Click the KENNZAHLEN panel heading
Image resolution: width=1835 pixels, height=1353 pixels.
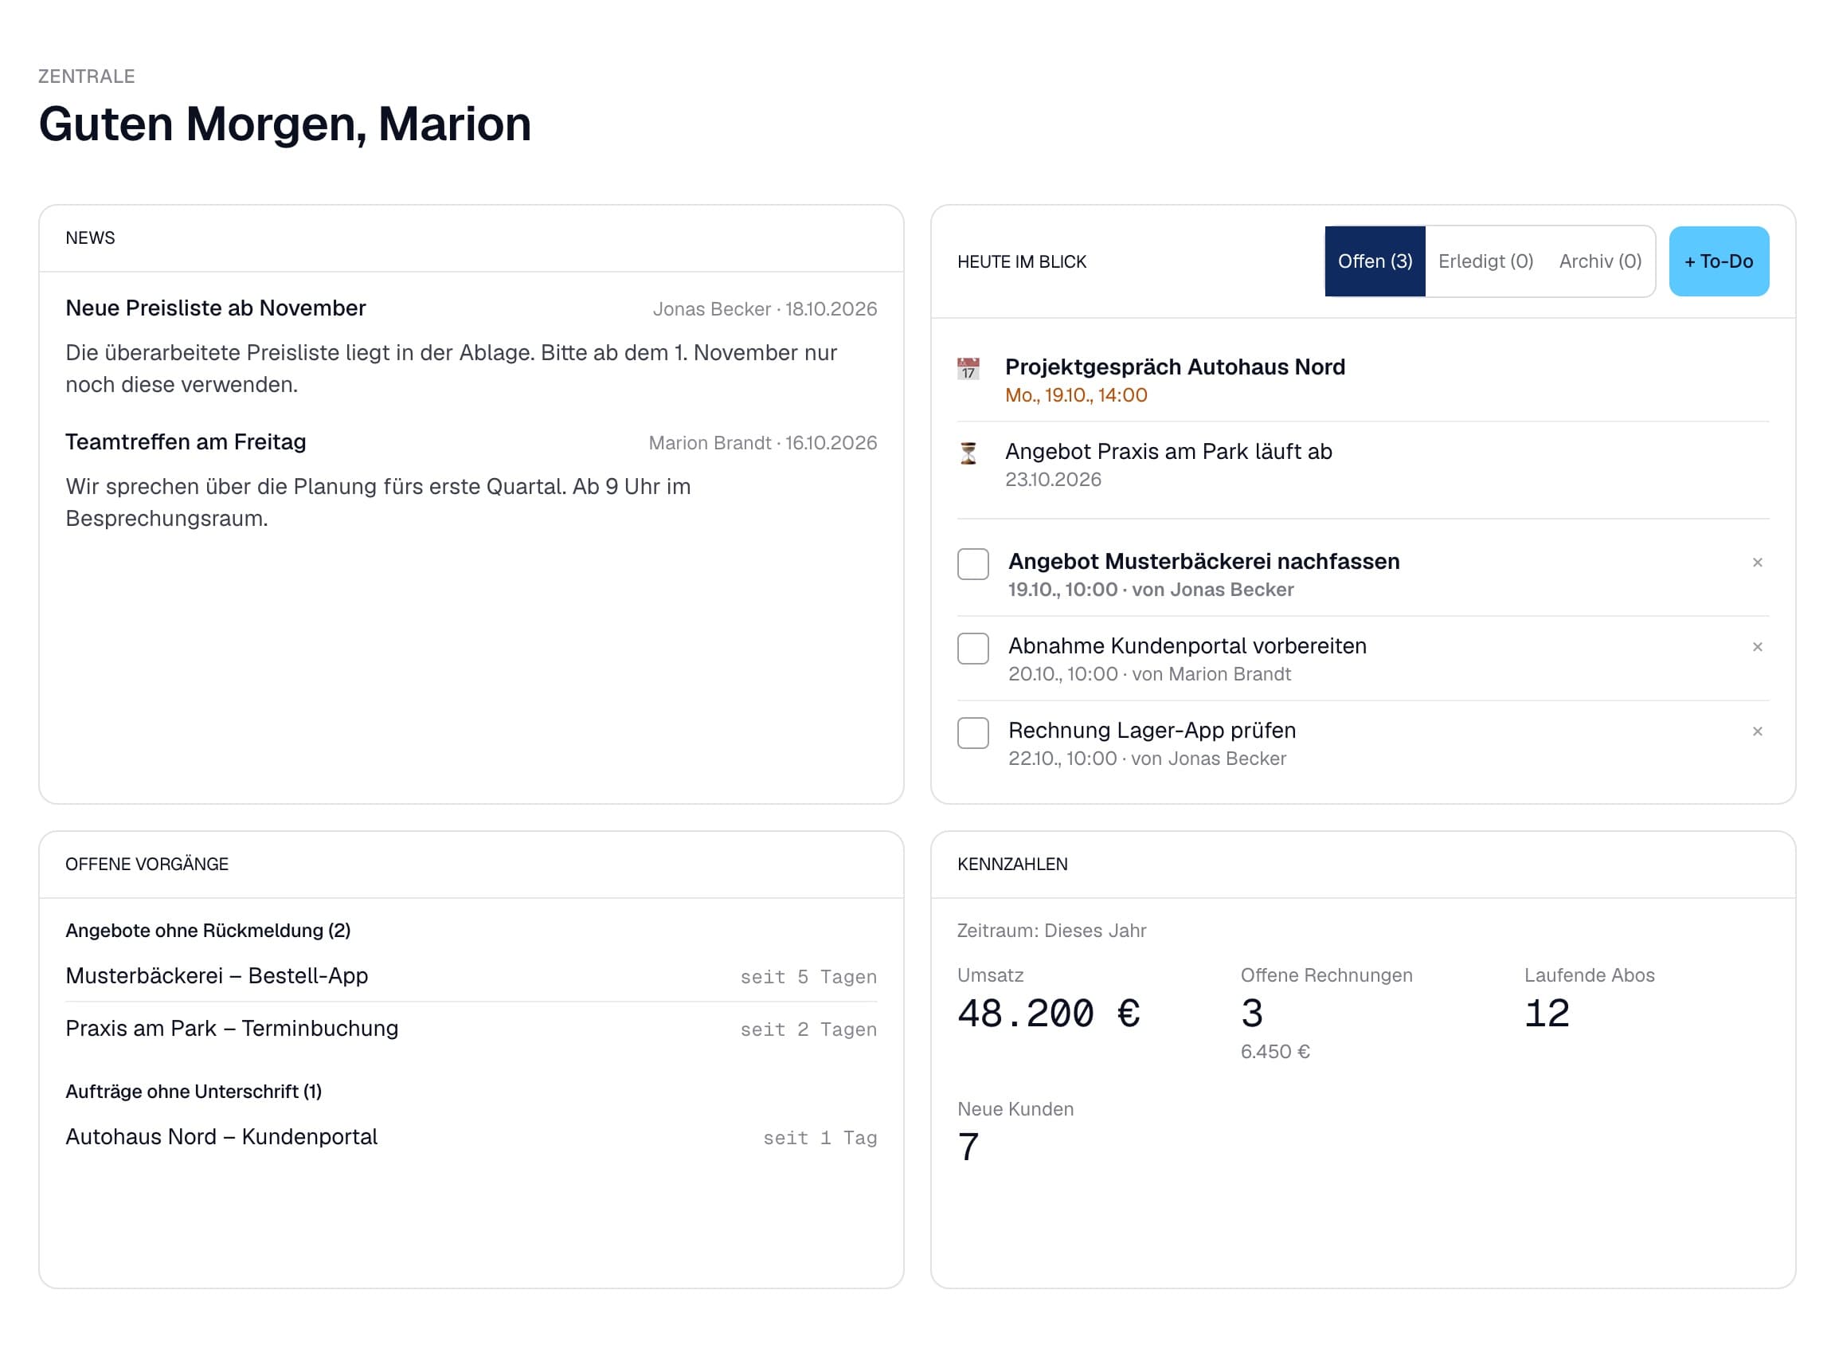point(1011,864)
